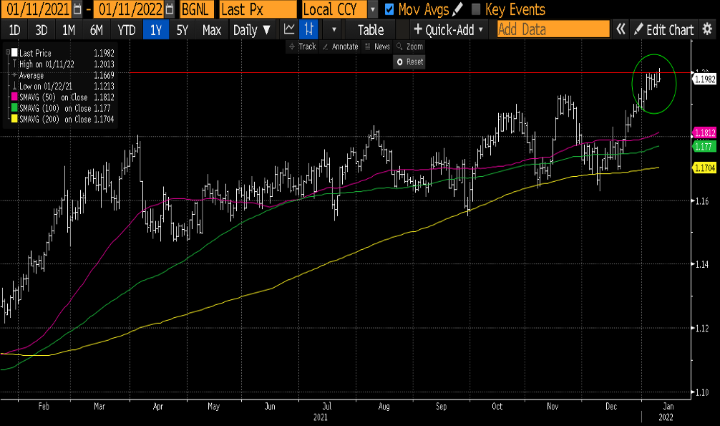Viewport: 720px width, 426px height.
Task: Select the 5Y time range tab
Action: 182,29
